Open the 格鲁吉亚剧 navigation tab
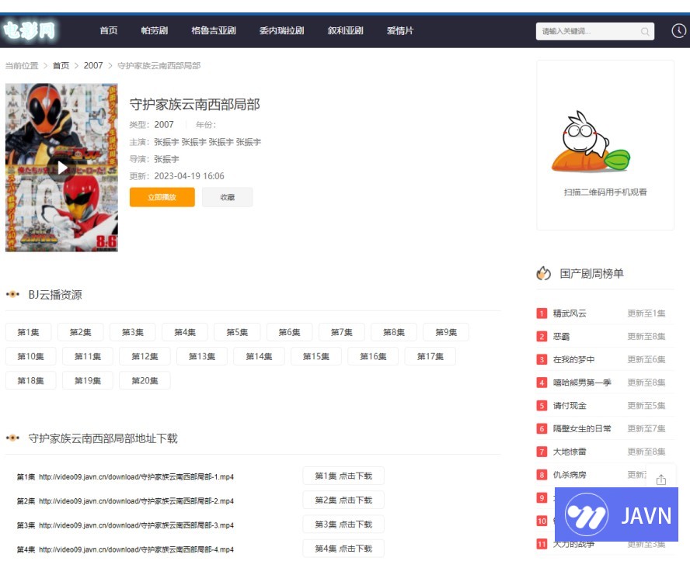Image resolution: width=690 pixels, height=561 pixels. pos(214,31)
